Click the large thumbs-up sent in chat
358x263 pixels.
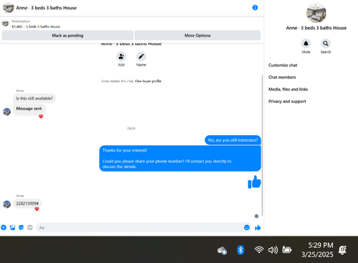[x=254, y=182]
